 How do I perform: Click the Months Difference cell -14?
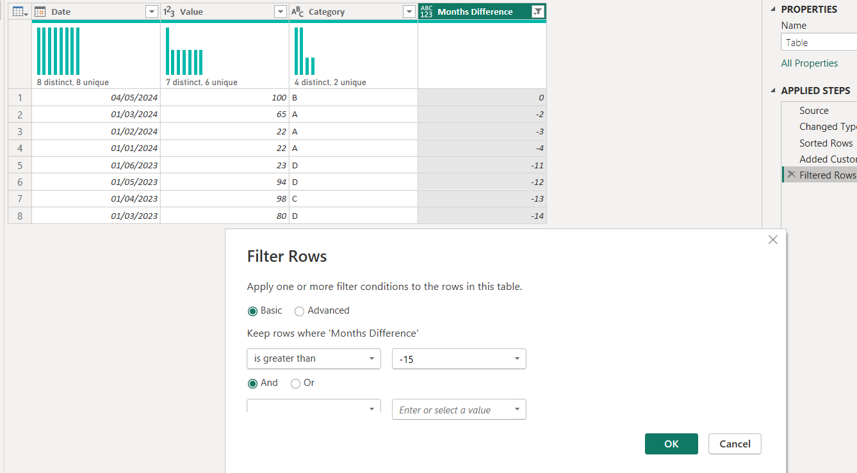[x=482, y=216]
